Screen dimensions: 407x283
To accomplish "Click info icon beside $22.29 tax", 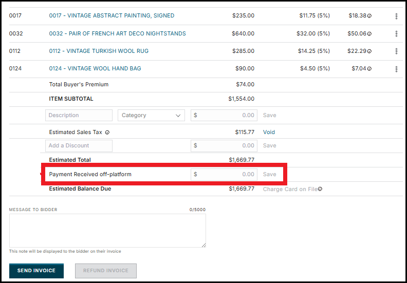I will pyautogui.click(x=369, y=51).
